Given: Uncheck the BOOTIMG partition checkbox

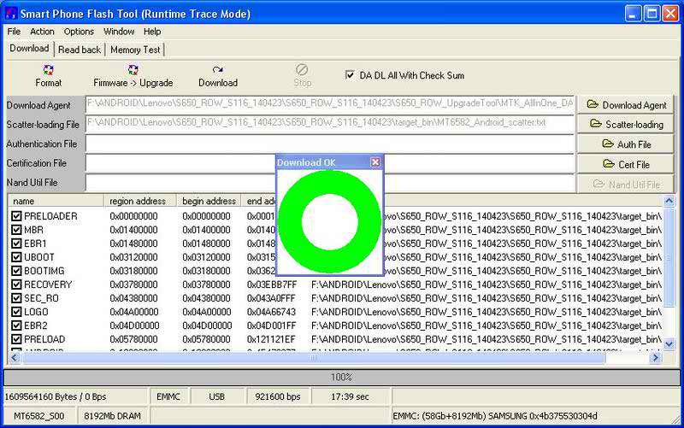Looking at the screenshot, I should tap(16, 271).
